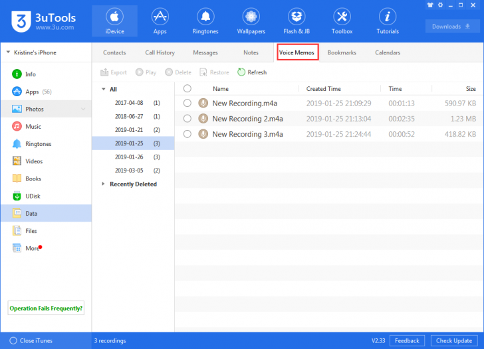
Task: Click microphone icon of New Recording.m4a
Action: click(x=203, y=103)
